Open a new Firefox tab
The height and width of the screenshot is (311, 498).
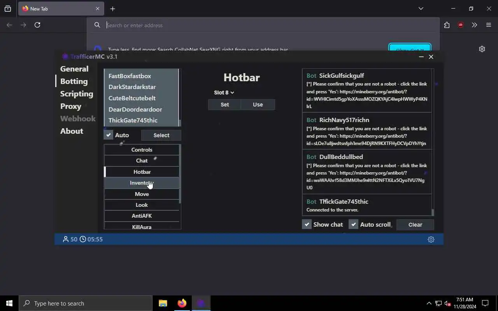(x=112, y=9)
